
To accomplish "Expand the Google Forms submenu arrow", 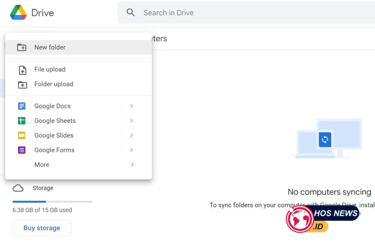I will coord(132,150).
